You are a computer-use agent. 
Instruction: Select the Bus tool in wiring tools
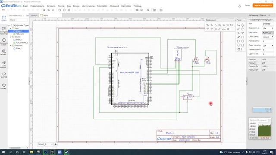[x=212, y=25]
